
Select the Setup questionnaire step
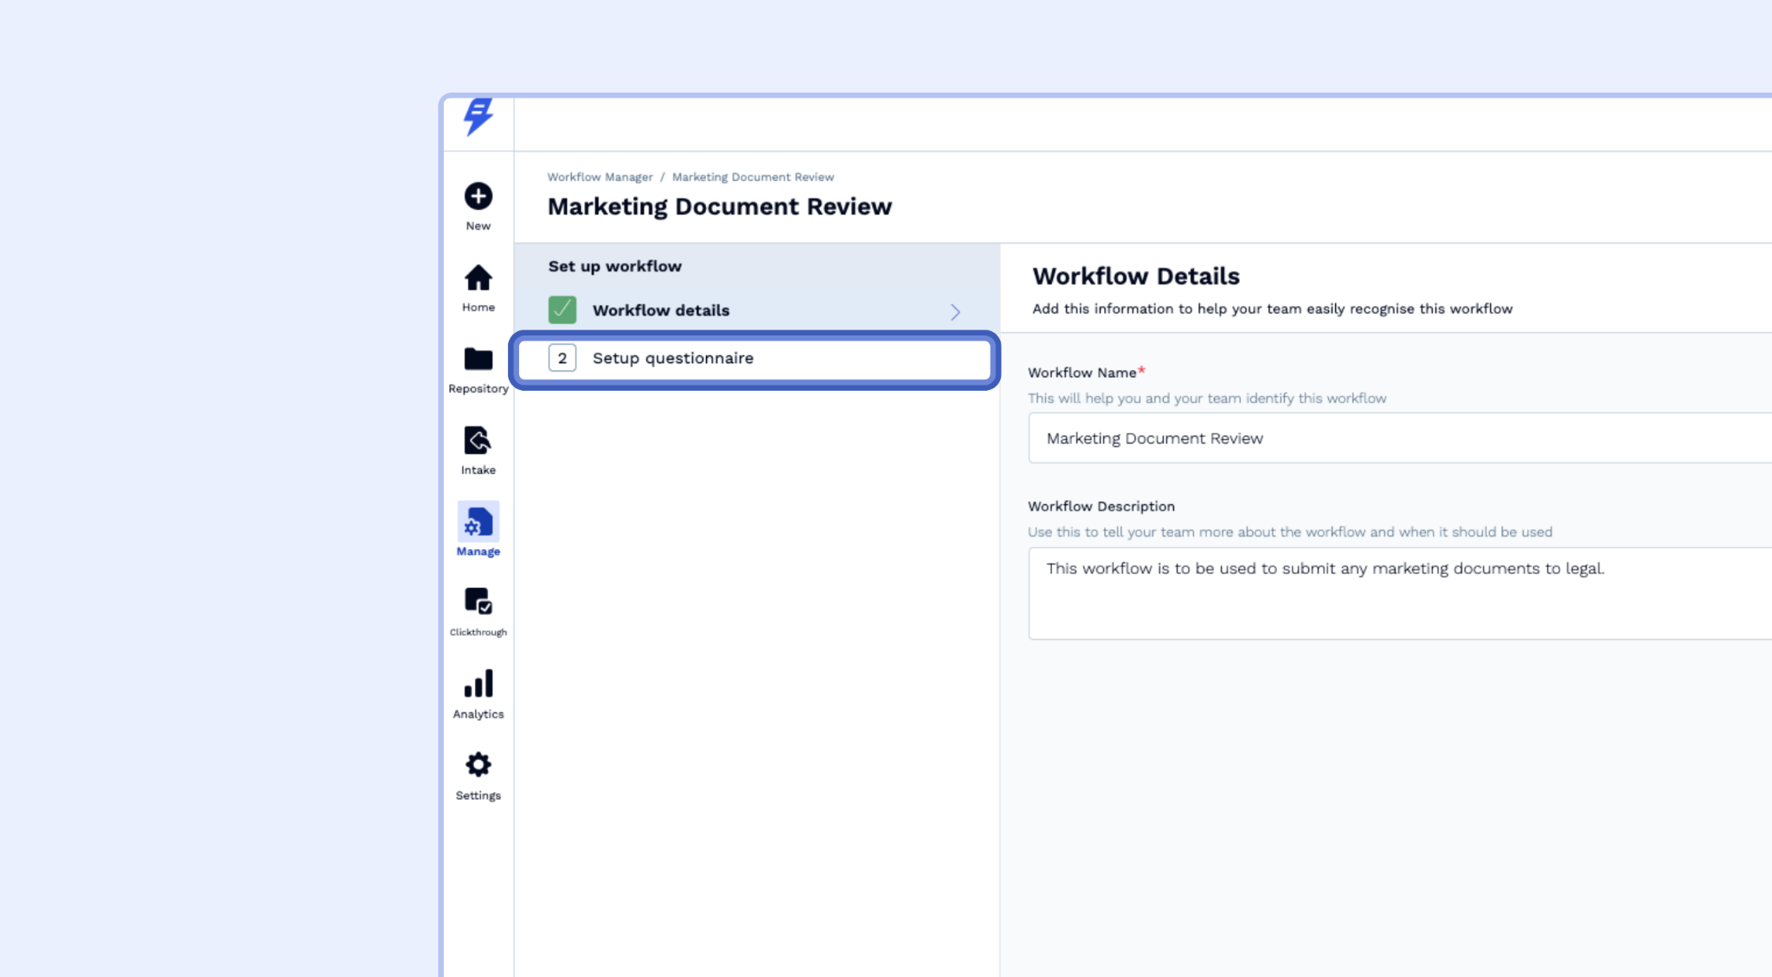point(673,358)
